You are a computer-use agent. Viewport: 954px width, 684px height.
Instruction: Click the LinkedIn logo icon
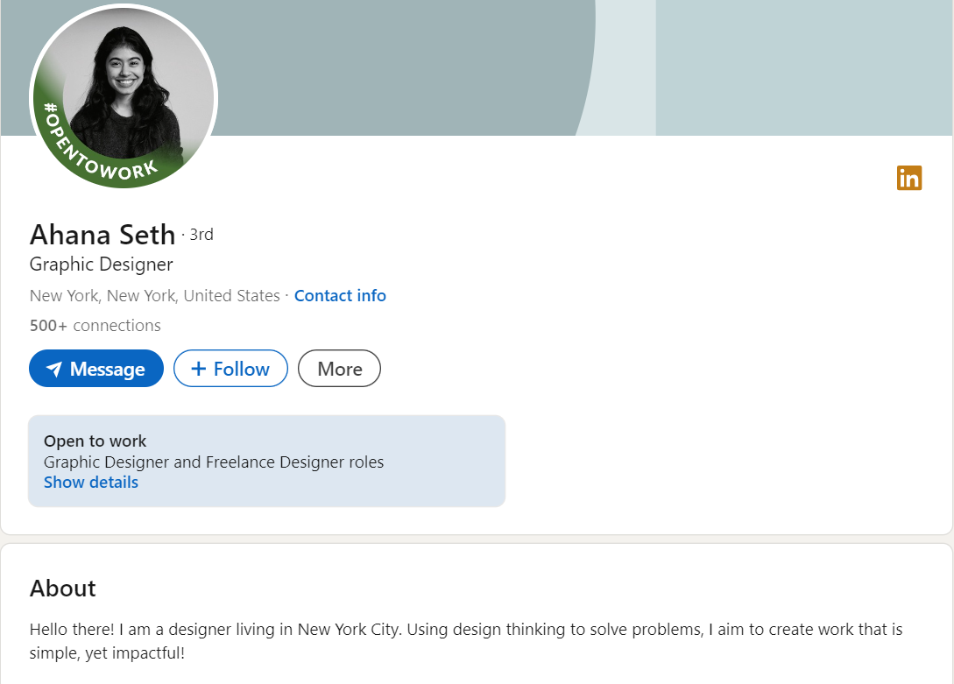[909, 178]
